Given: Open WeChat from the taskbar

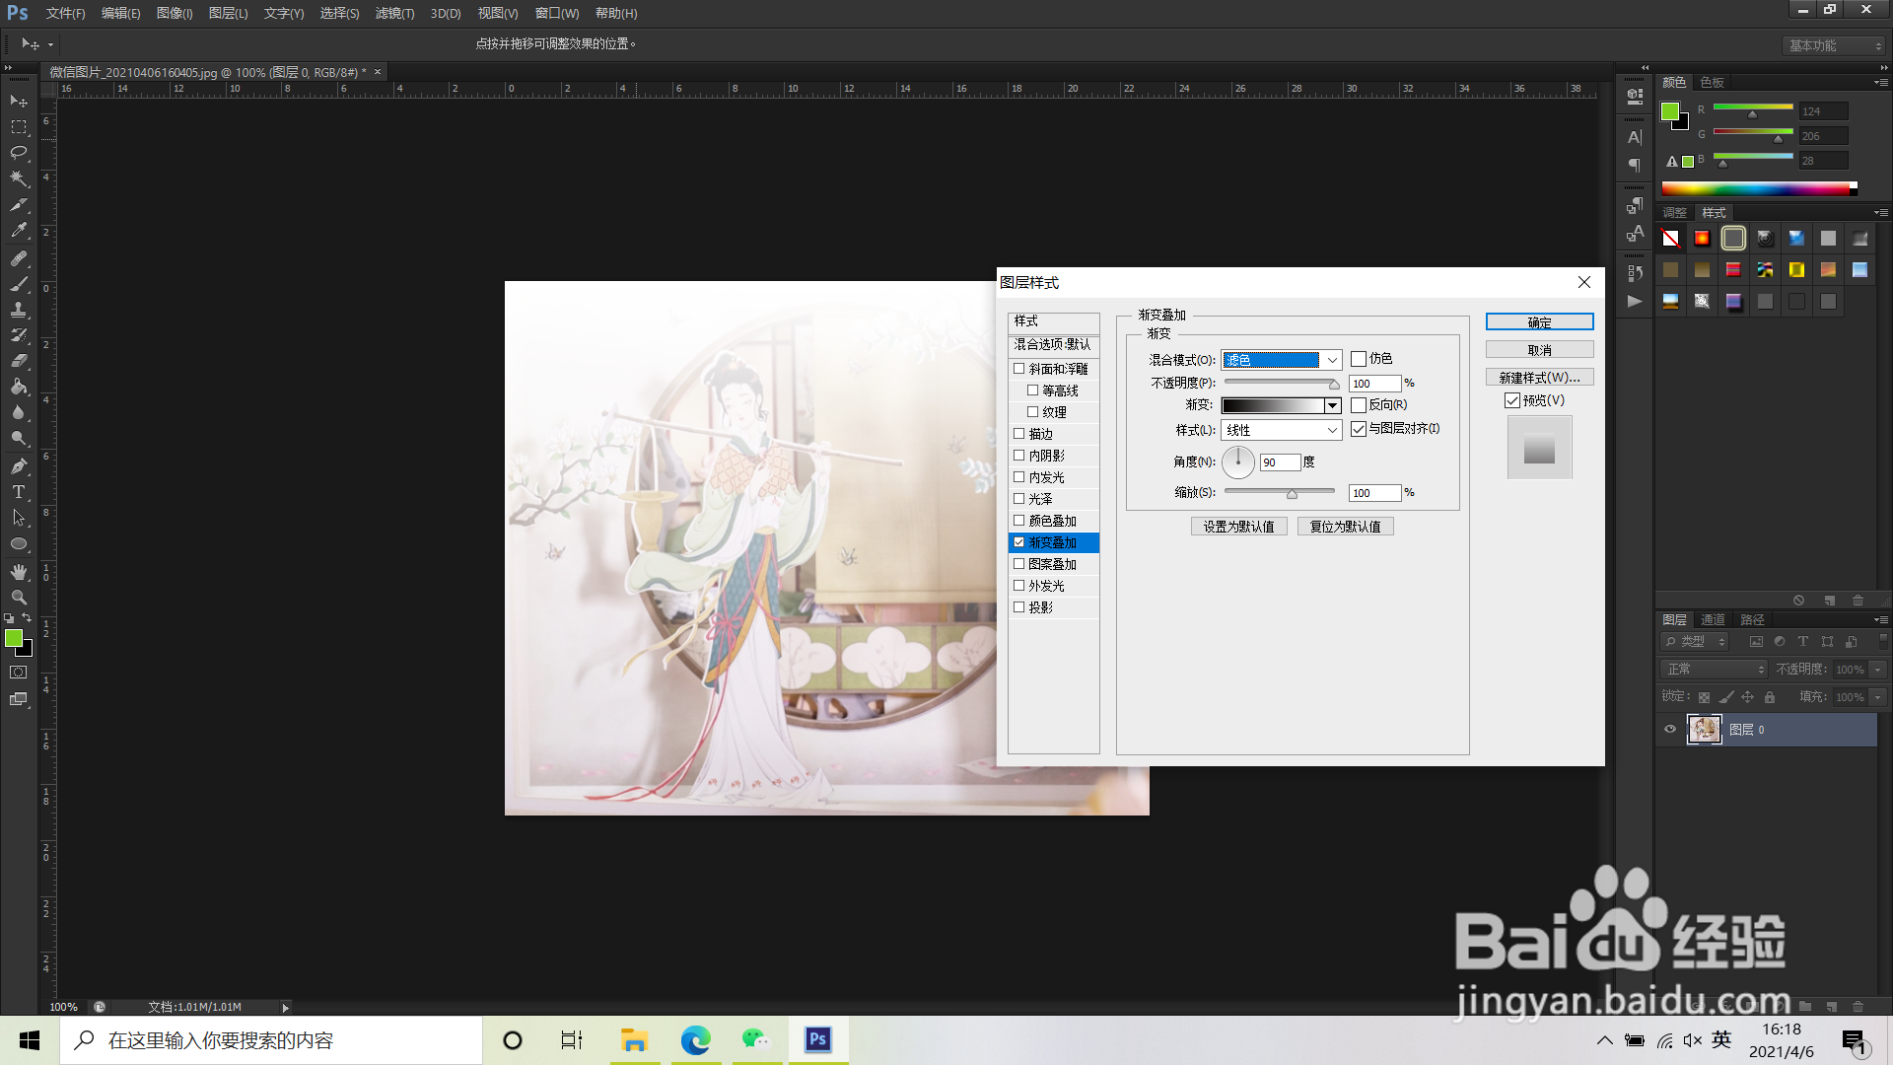Looking at the screenshot, I should pyautogui.click(x=756, y=1039).
